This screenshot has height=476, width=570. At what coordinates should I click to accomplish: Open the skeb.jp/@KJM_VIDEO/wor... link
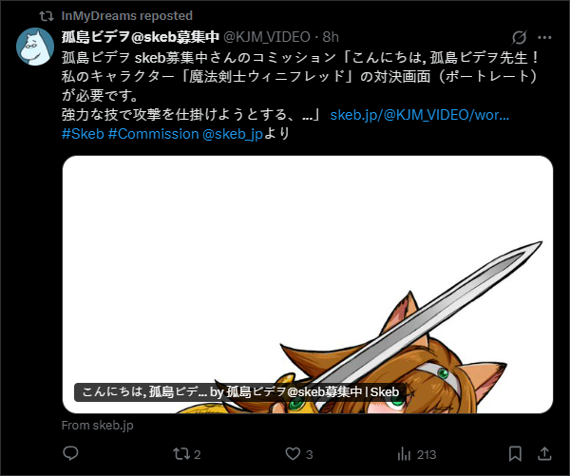(420, 115)
